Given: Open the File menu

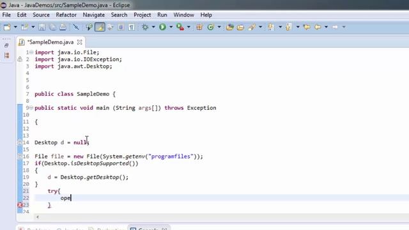Looking at the screenshot, I should pos(6,15).
